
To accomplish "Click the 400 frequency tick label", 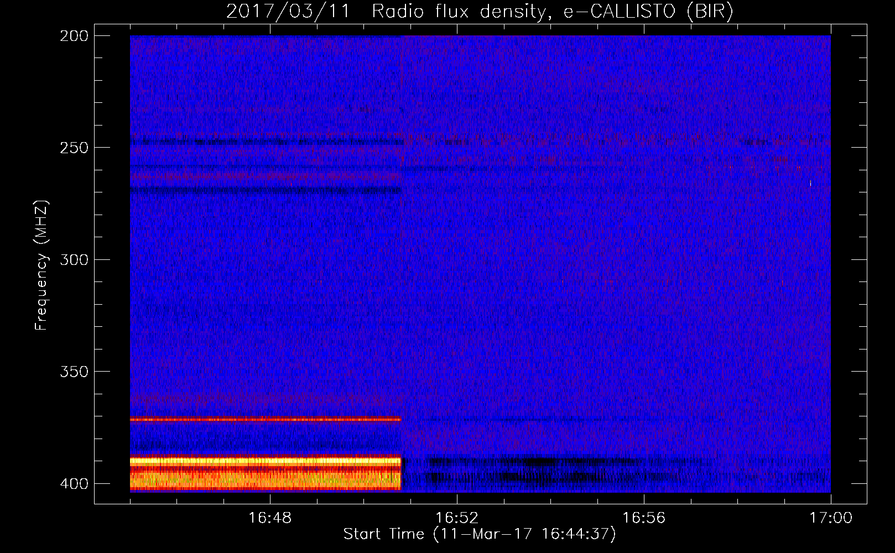I will 74,483.
